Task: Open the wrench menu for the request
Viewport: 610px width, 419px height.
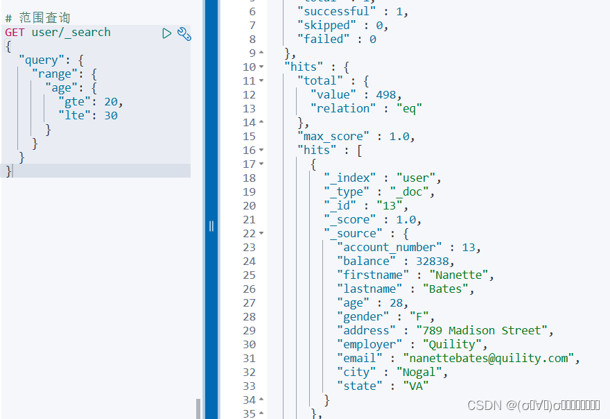Action: coord(184,34)
